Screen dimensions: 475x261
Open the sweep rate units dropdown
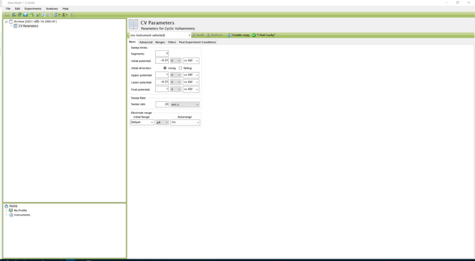(185, 105)
